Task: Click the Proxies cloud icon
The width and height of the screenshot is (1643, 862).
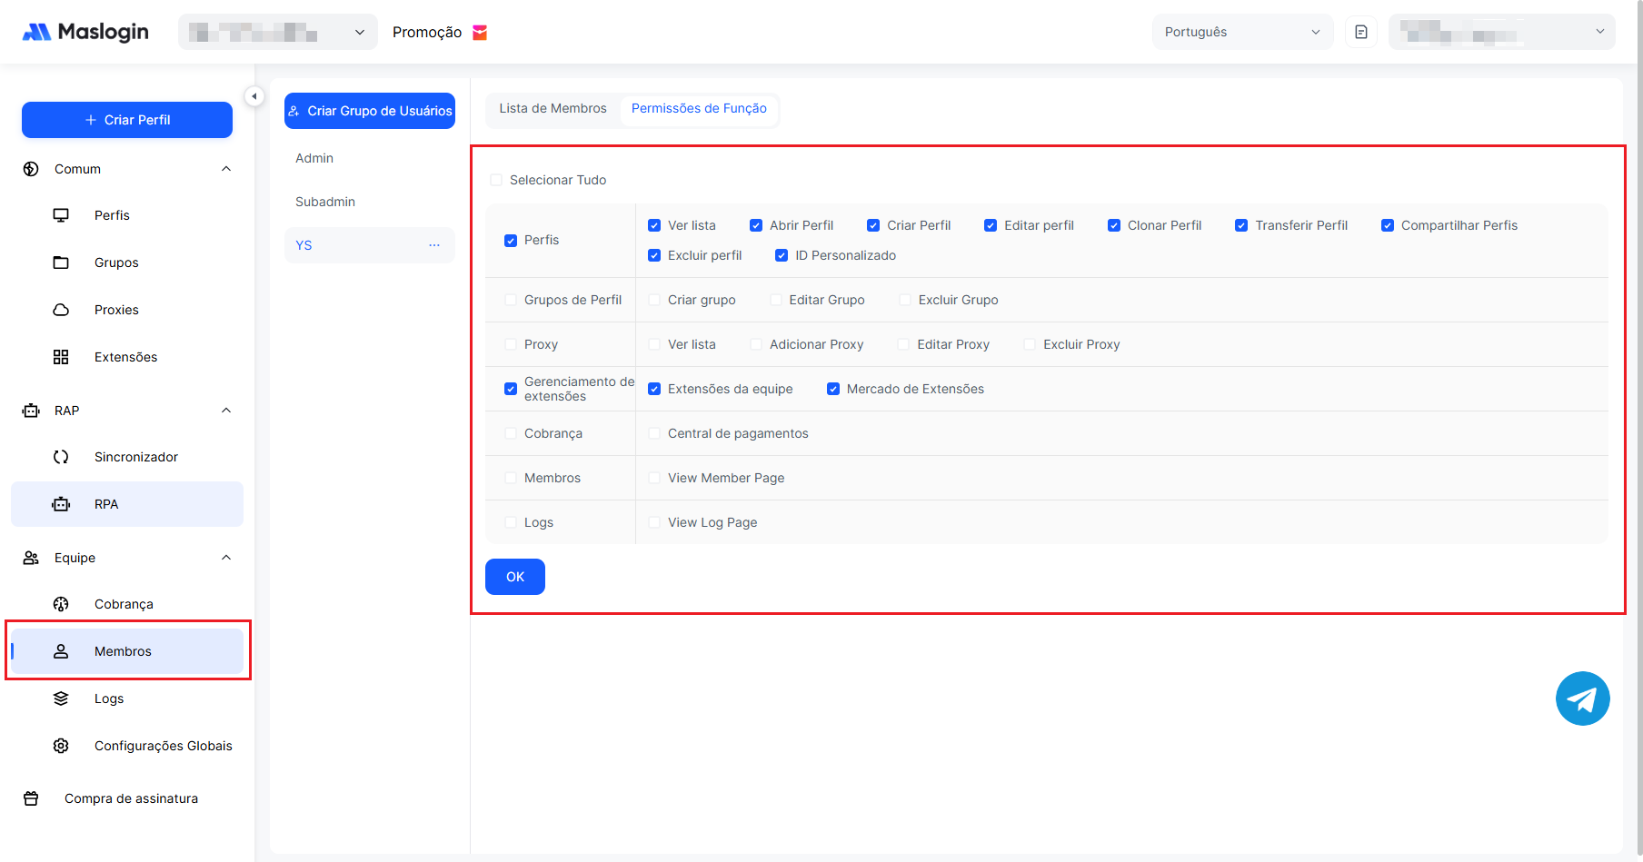Action: (61, 310)
